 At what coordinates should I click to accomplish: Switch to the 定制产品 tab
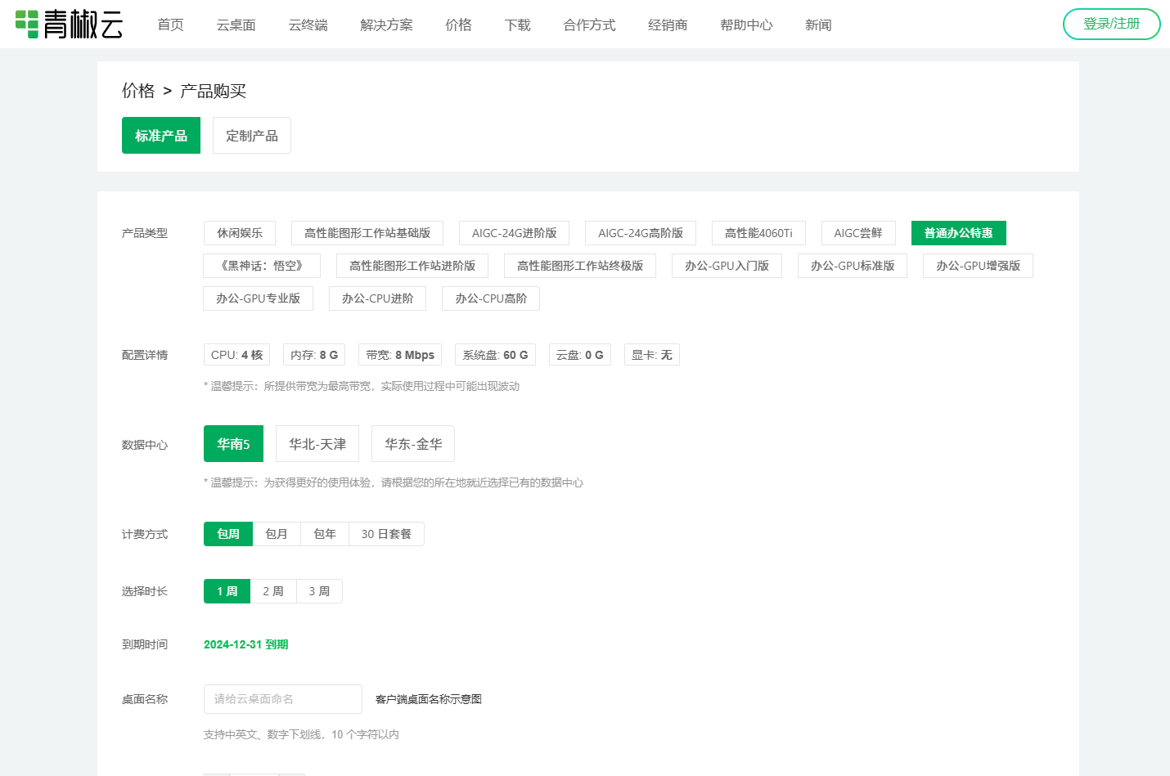[252, 136]
